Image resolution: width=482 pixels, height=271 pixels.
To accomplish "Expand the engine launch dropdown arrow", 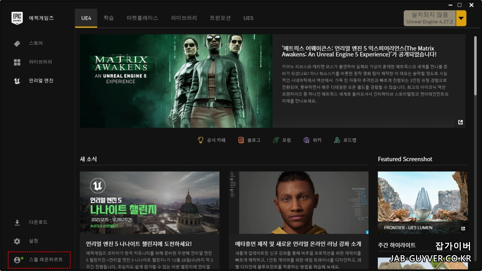I will [x=461, y=18].
